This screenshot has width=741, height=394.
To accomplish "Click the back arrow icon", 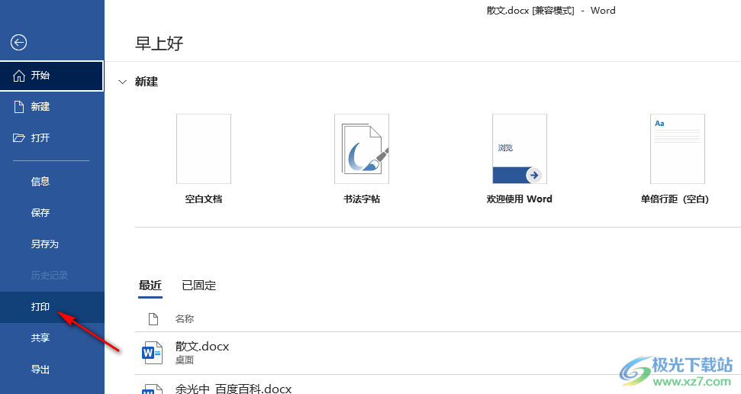I will pos(19,43).
